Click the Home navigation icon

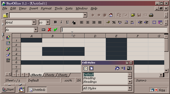[x=111, y=15]
